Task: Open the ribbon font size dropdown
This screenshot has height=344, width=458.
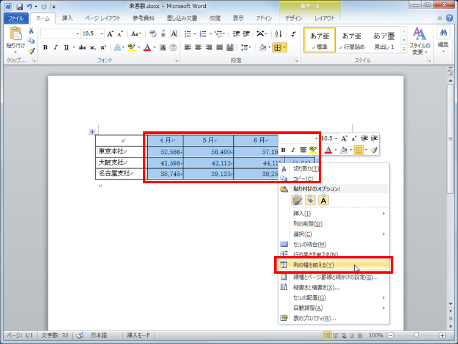Action: point(101,34)
